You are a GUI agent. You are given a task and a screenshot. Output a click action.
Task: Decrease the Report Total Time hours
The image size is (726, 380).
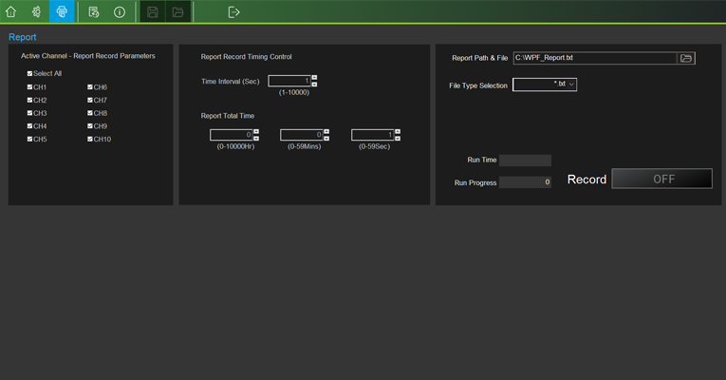click(256, 139)
